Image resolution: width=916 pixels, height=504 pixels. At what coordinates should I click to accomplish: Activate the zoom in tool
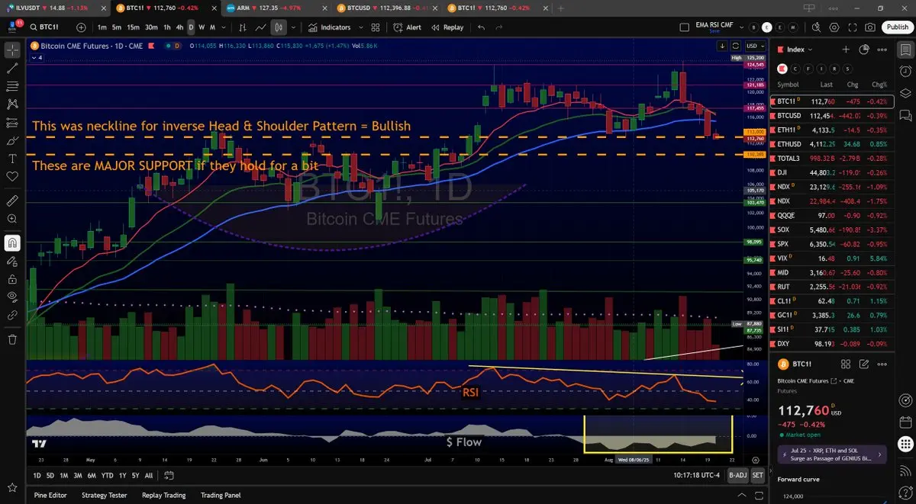coord(12,219)
